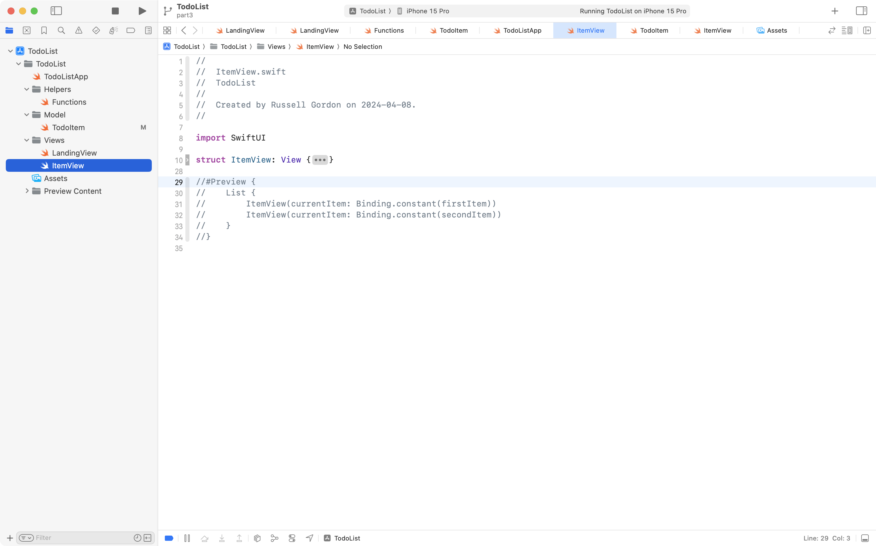This screenshot has height=546, width=876.
Task: Stop the running TodoList app
Action: [115, 11]
